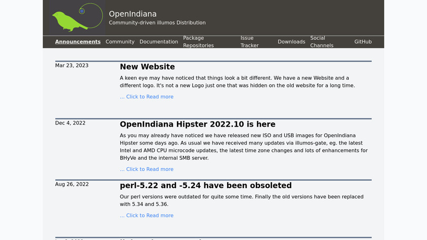Image resolution: width=427 pixels, height=240 pixels.
Task: Click the Dec 4, 2022 date label
Action: (70, 123)
